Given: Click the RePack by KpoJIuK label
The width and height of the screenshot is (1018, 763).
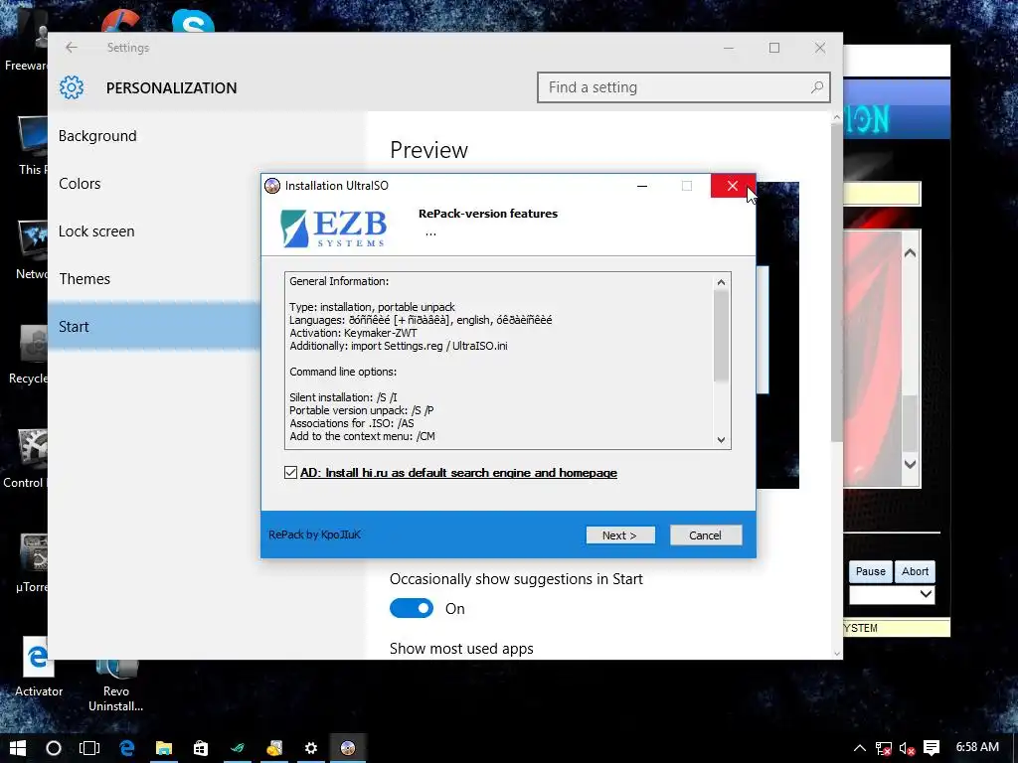Looking at the screenshot, I should click(314, 534).
